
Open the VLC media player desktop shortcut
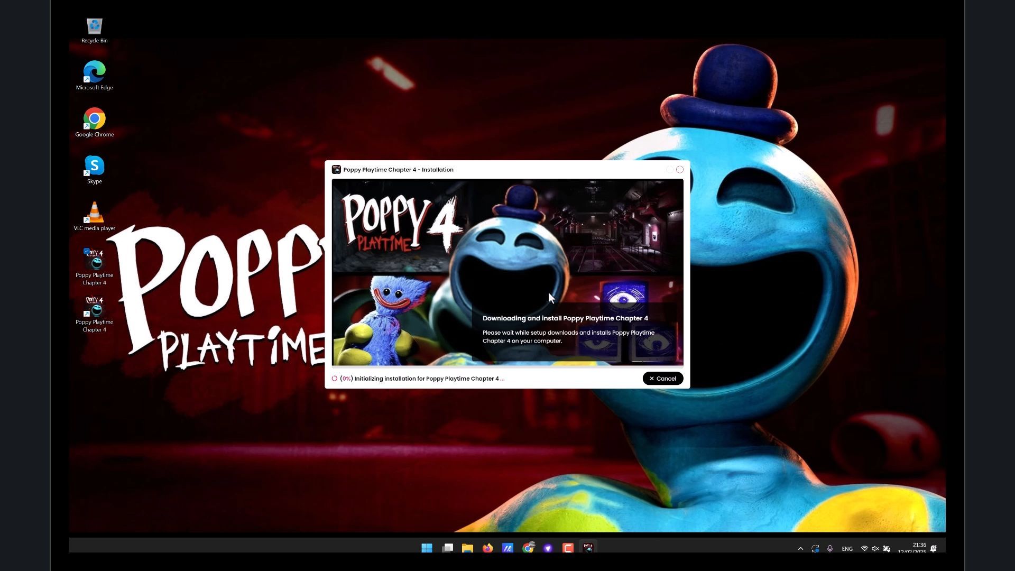coord(94,216)
